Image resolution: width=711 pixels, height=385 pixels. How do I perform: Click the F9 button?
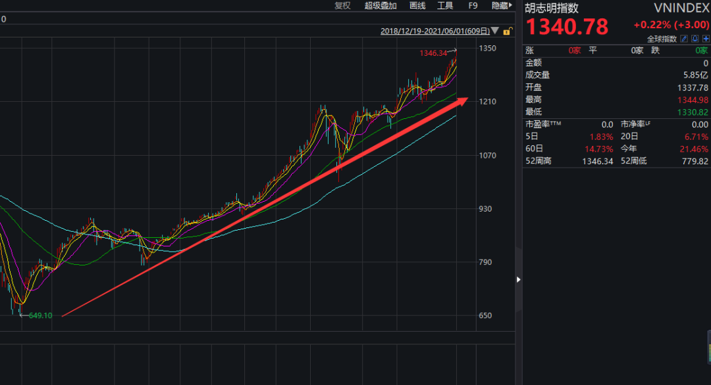473,5
